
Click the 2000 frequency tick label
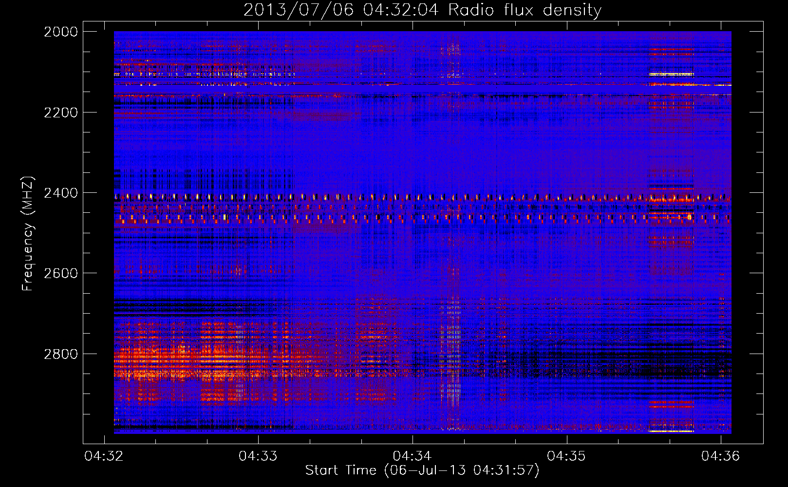pos(61,32)
